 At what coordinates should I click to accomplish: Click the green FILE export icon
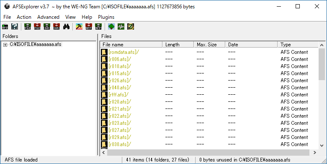coord(28,26)
